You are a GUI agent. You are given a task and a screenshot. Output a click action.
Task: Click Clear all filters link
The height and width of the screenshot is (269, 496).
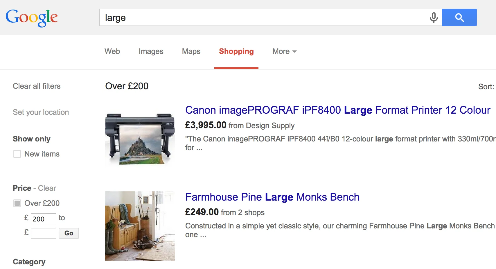pos(37,86)
